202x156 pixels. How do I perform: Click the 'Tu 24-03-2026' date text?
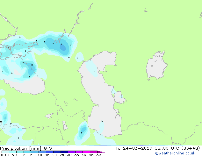(x=134, y=148)
